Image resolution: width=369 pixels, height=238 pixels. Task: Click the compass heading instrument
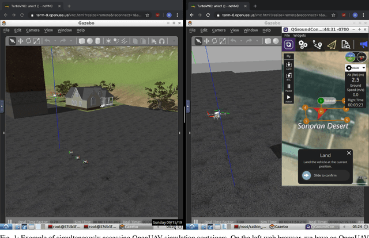point(362,57)
